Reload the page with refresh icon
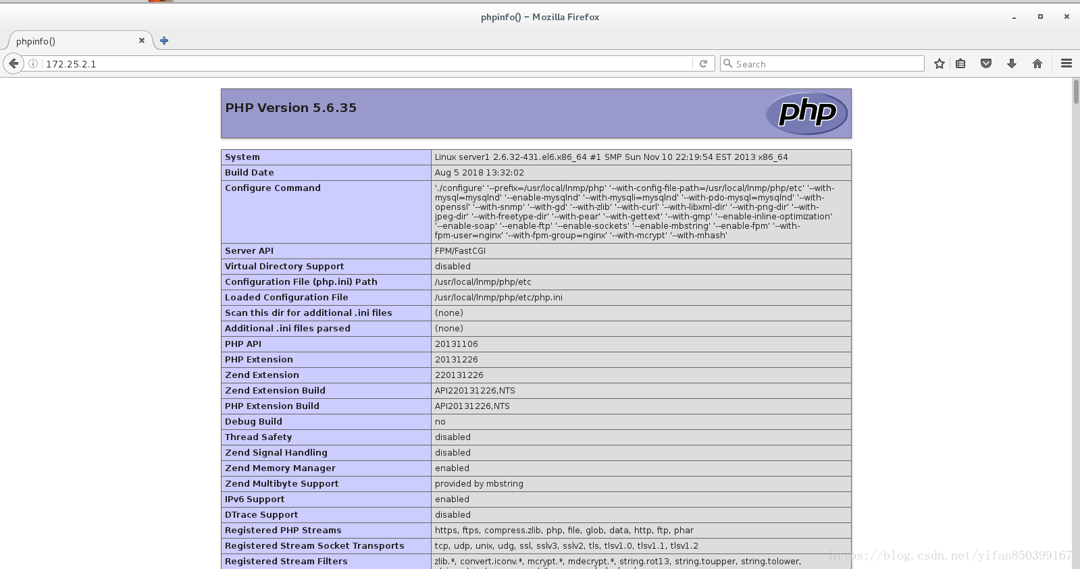 coord(703,63)
